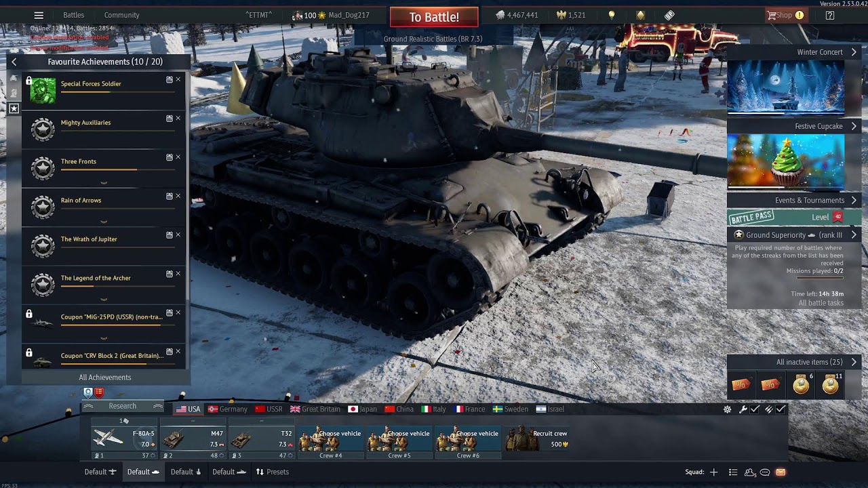Open calendar icon on The Wrath of Jupiter
Screen dimensions: 868x488
pyautogui.click(x=170, y=235)
